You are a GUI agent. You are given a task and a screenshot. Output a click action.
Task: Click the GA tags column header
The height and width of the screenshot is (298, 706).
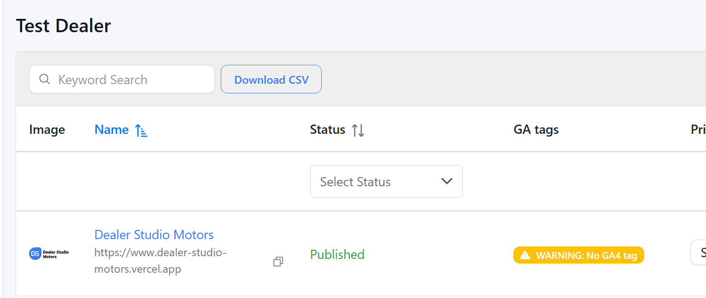[x=536, y=130]
